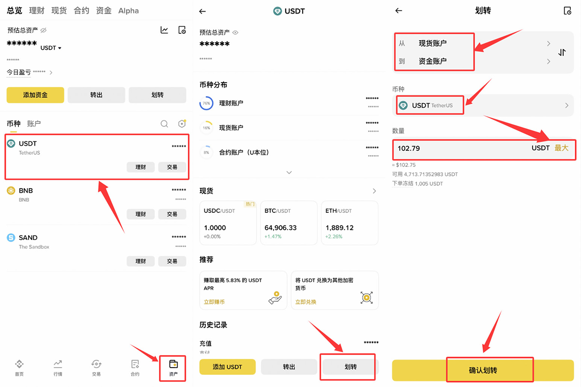Viewport: 581px width, 387px height.
Task: Select the 账户 list tab
Action: click(x=34, y=124)
